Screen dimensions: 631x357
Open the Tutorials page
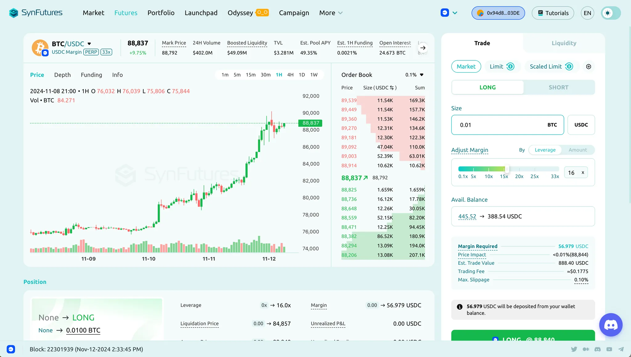(553, 13)
